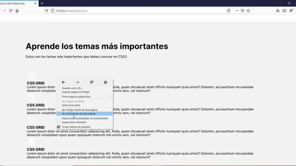Choose Seleccionar todo menu entry
Image resolution: width=296 pixels, height=166 pixels.
85,105
